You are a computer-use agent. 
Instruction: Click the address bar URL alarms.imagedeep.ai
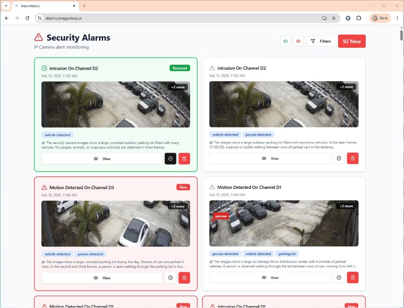[x=64, y=18]
